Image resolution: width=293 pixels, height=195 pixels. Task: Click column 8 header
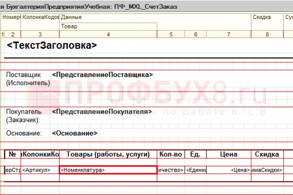(267, 35)
